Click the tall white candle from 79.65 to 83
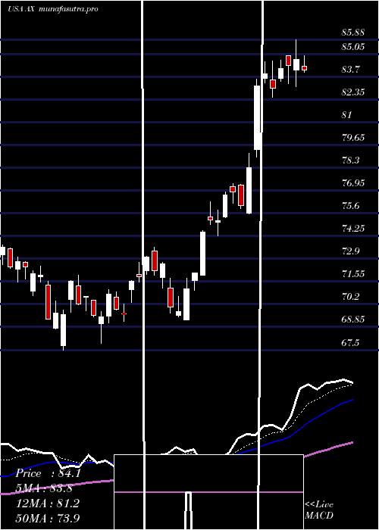Image resolution: width=379 pixels, height=530 pixels. [x=257, y=117]
